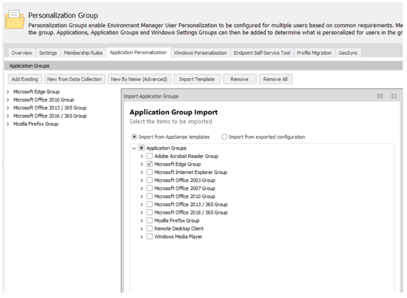Check Microsoft Office 2007 Group checkbox

click(x=150, y=188)
